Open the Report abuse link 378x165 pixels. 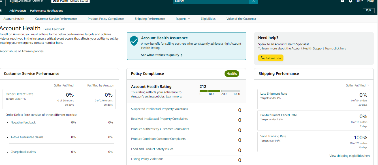8,51
